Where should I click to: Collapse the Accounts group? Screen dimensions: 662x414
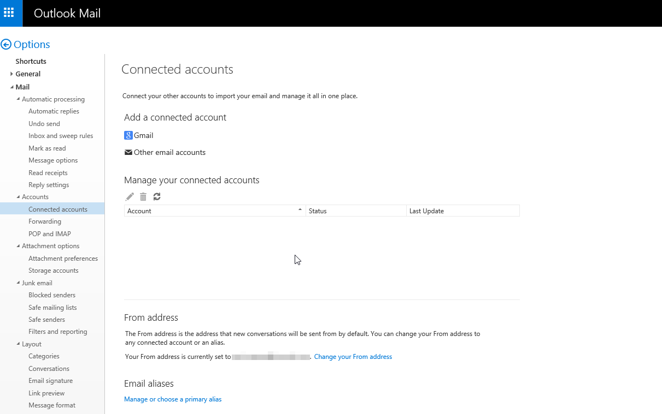coord(18,197)
